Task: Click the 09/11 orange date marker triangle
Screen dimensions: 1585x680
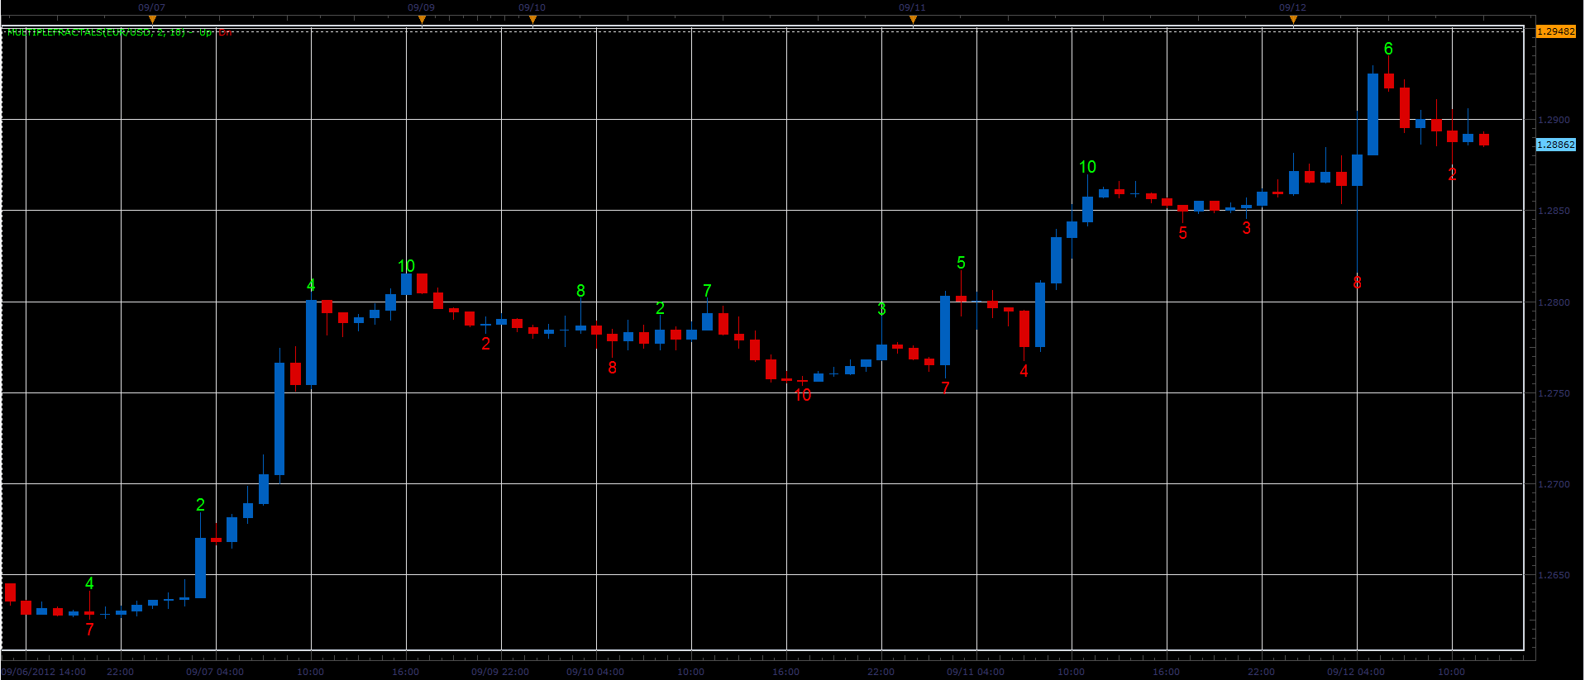Action: click(x=913, y=20)
